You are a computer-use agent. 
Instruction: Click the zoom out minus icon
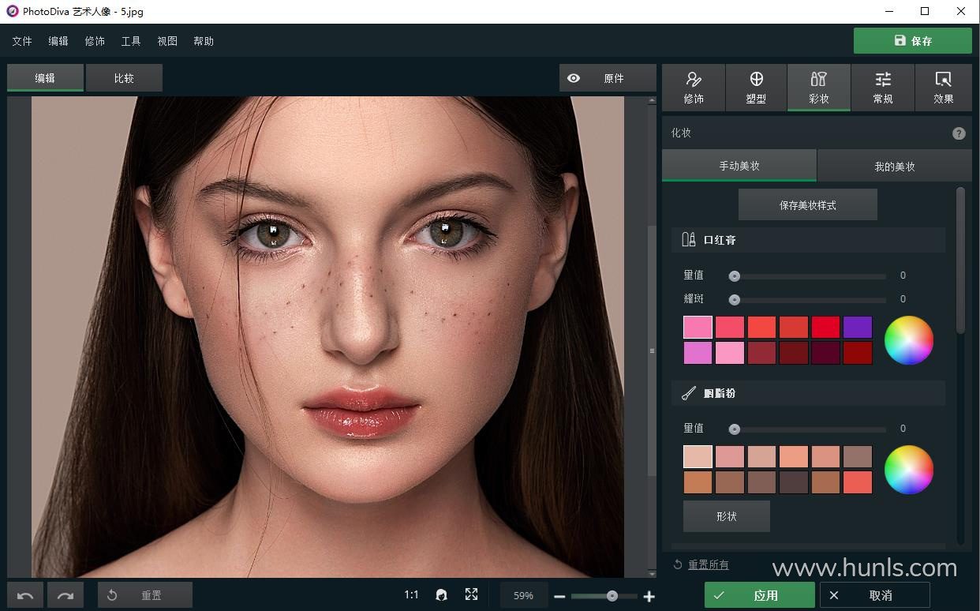(x=559, y=596)
